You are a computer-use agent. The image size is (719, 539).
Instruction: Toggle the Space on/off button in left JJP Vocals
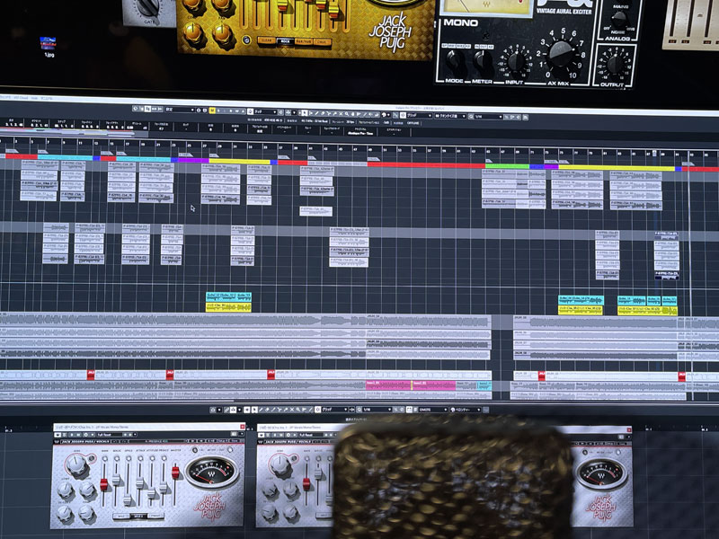128,457
